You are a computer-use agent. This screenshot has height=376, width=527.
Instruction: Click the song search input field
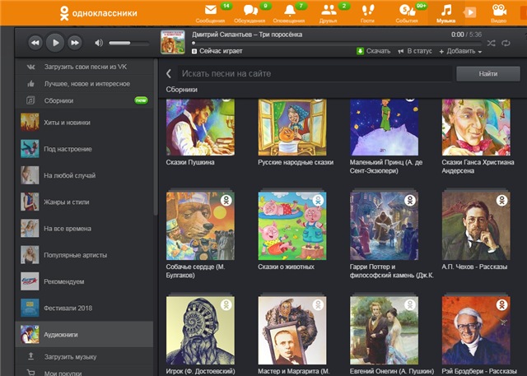(x=313, y=74)
